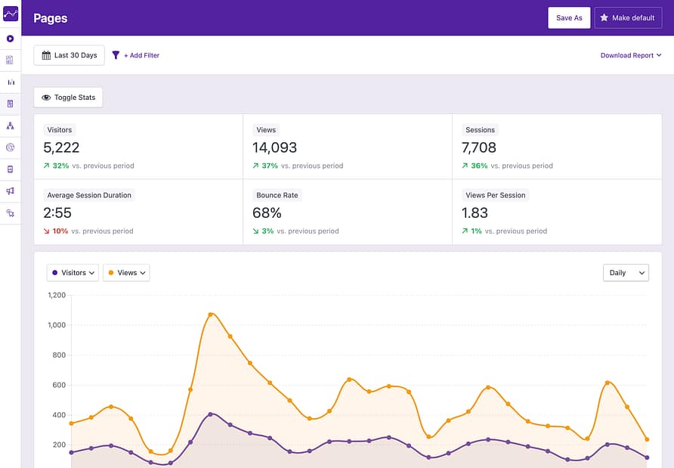Click the analytics logo icon in sidebar

11,14
